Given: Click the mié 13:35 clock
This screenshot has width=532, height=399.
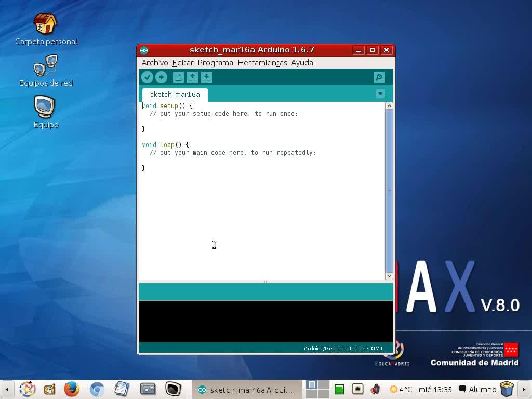Looking at the screenshot, I should 435,389.
